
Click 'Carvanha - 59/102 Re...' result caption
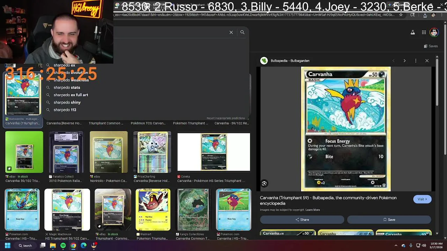[232, 123]
